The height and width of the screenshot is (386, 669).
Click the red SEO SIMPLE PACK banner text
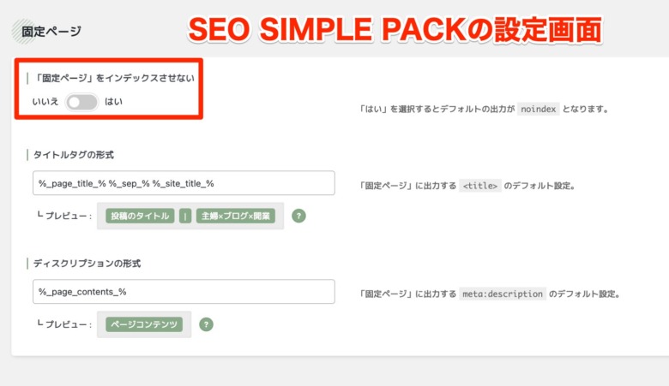tap(395, 30)
